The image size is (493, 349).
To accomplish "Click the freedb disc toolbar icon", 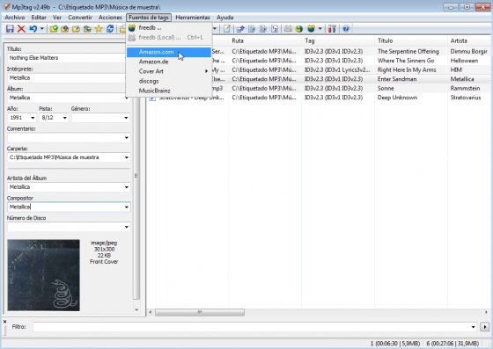I will coord(311,29).
